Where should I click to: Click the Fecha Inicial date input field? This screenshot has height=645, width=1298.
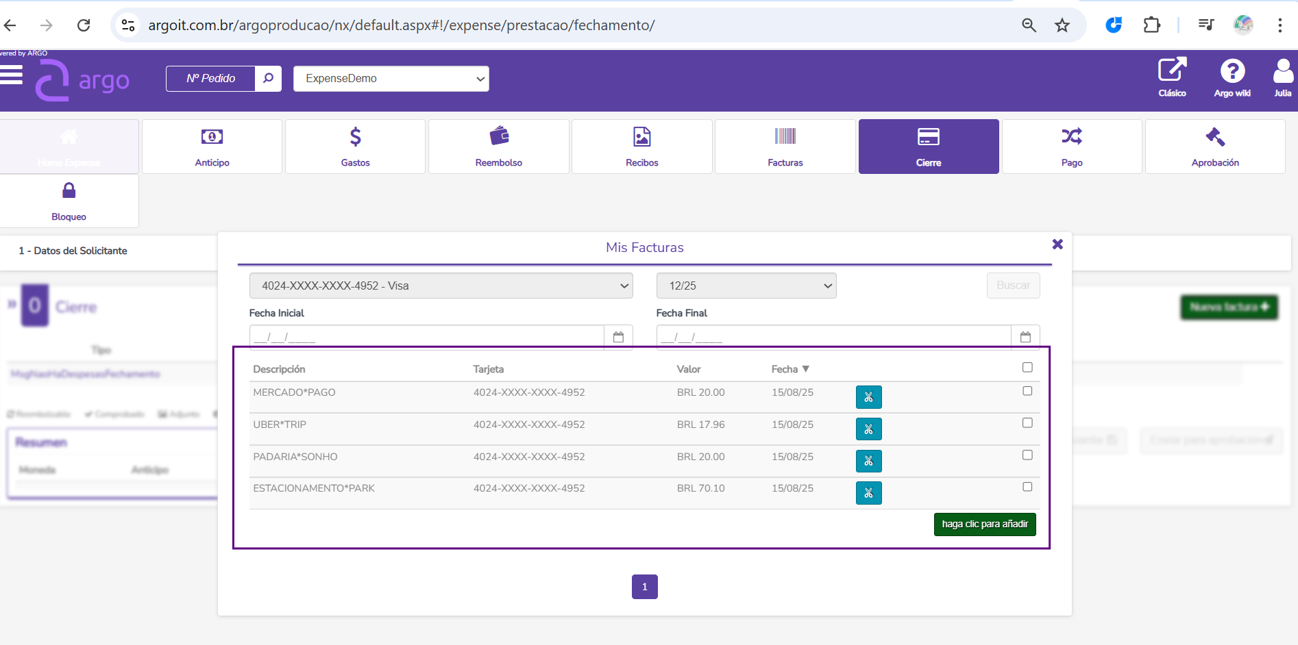point(426,337)
